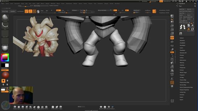Open the Render menu
The width and height of the screenshot is (198, 111).
point(75,4)
